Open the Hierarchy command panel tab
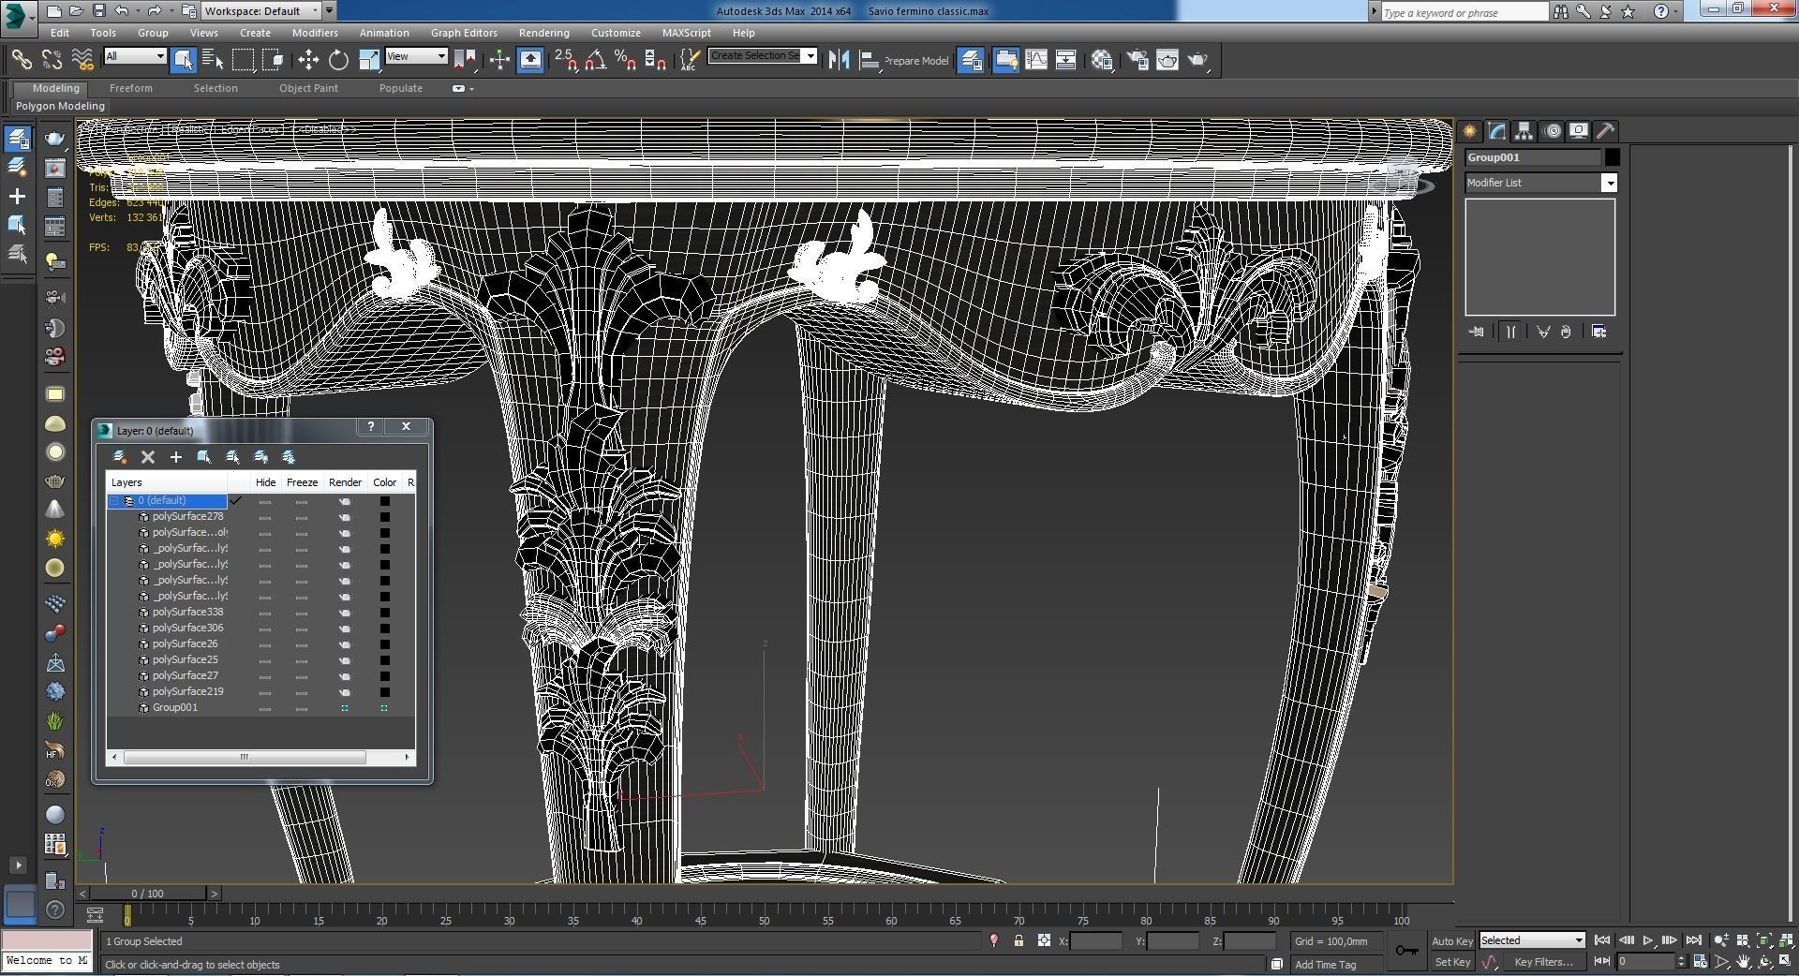This screenshot has height=976, width=1799. [1524, 131]
